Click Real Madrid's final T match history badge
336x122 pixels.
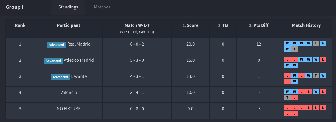(294, 49)
